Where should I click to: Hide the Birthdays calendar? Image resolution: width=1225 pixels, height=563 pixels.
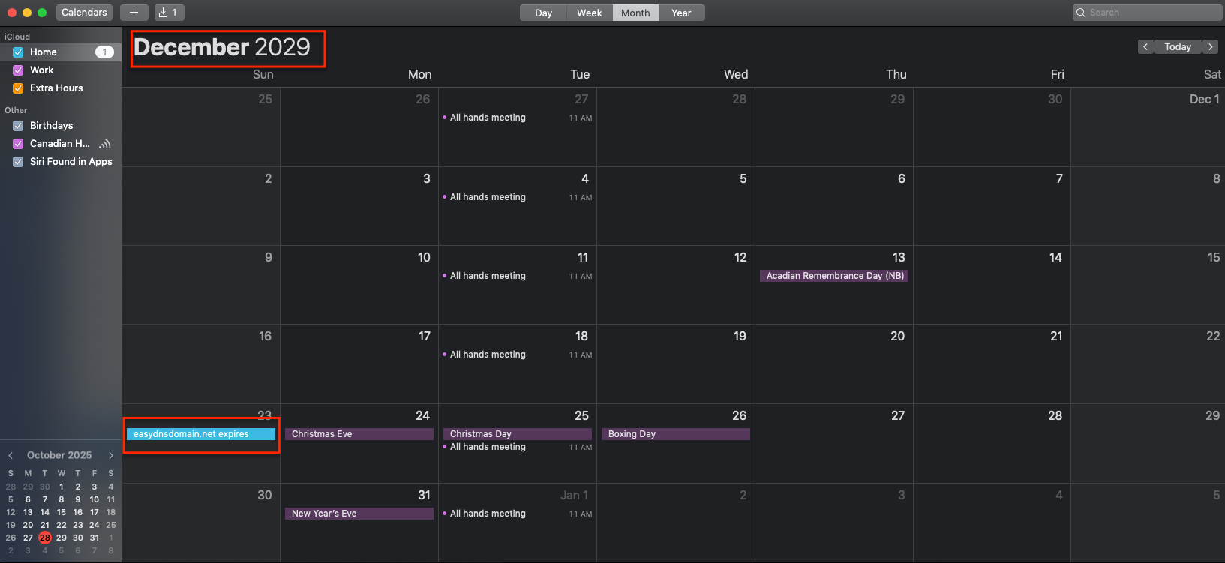click(x=18, y=126)
